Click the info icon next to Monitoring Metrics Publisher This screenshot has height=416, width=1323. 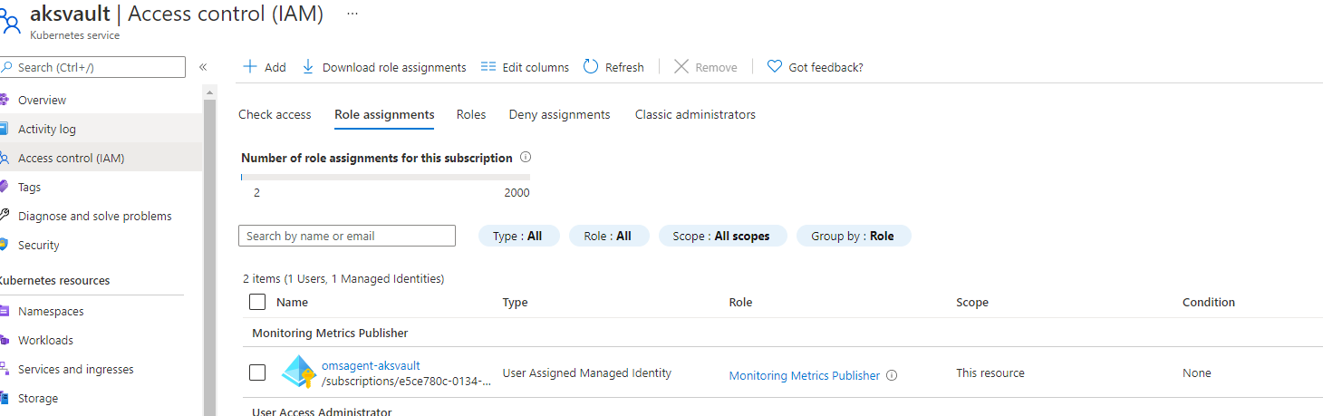tap(892, 375)
